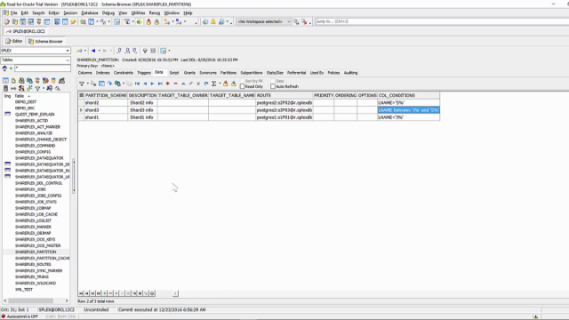Open the Session menu
Image resolution: width=569 pixels, height=320 pixels.
(x=70, y=13)
